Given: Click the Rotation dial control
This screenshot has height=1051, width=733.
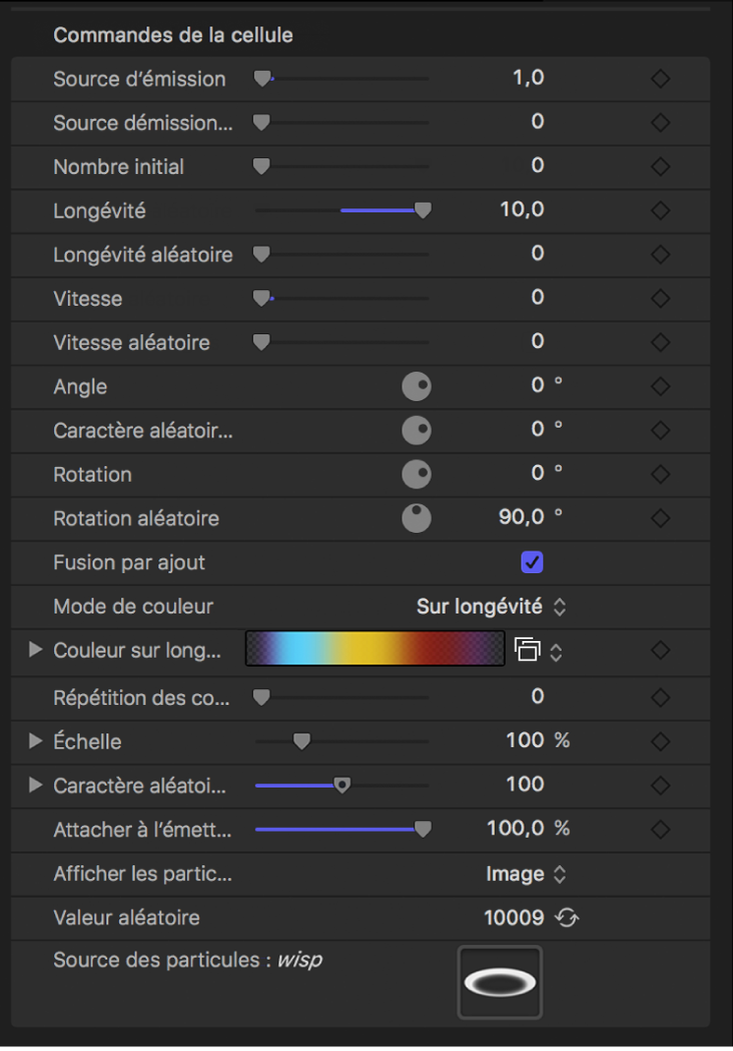Looking at the screenshot, I should [x=417, y=474].
